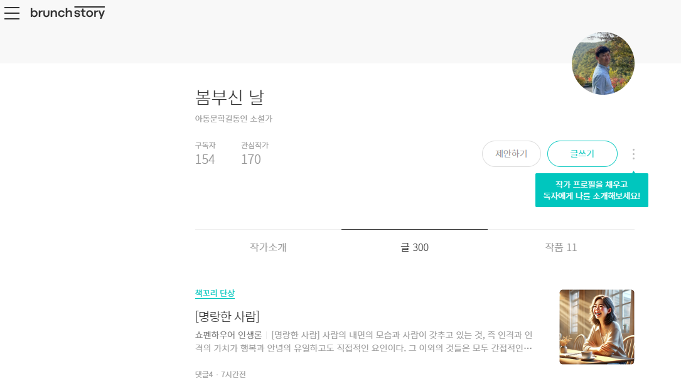Screen dimensions: 681x386
Task: Open the 책꼬리 단상 magazine link
Action: (214, 293)
